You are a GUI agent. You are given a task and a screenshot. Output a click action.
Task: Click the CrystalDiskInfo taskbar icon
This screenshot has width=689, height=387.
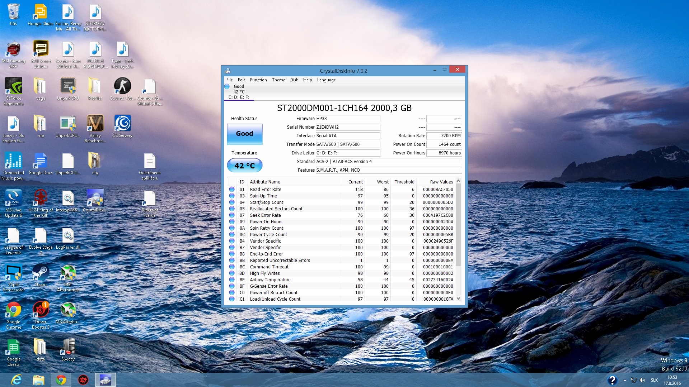point(105,380)
